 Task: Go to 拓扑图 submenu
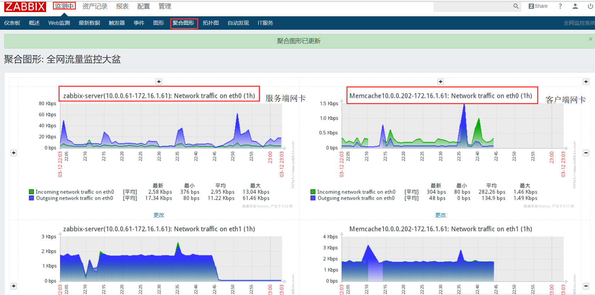[x=211, y=23]
